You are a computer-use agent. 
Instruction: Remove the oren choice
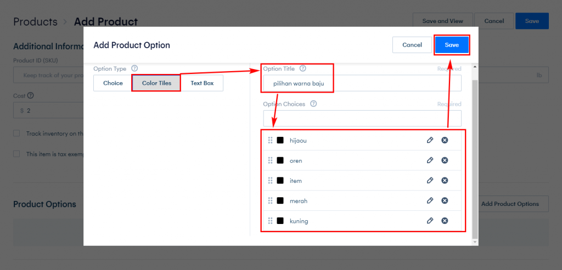point(445,160)
